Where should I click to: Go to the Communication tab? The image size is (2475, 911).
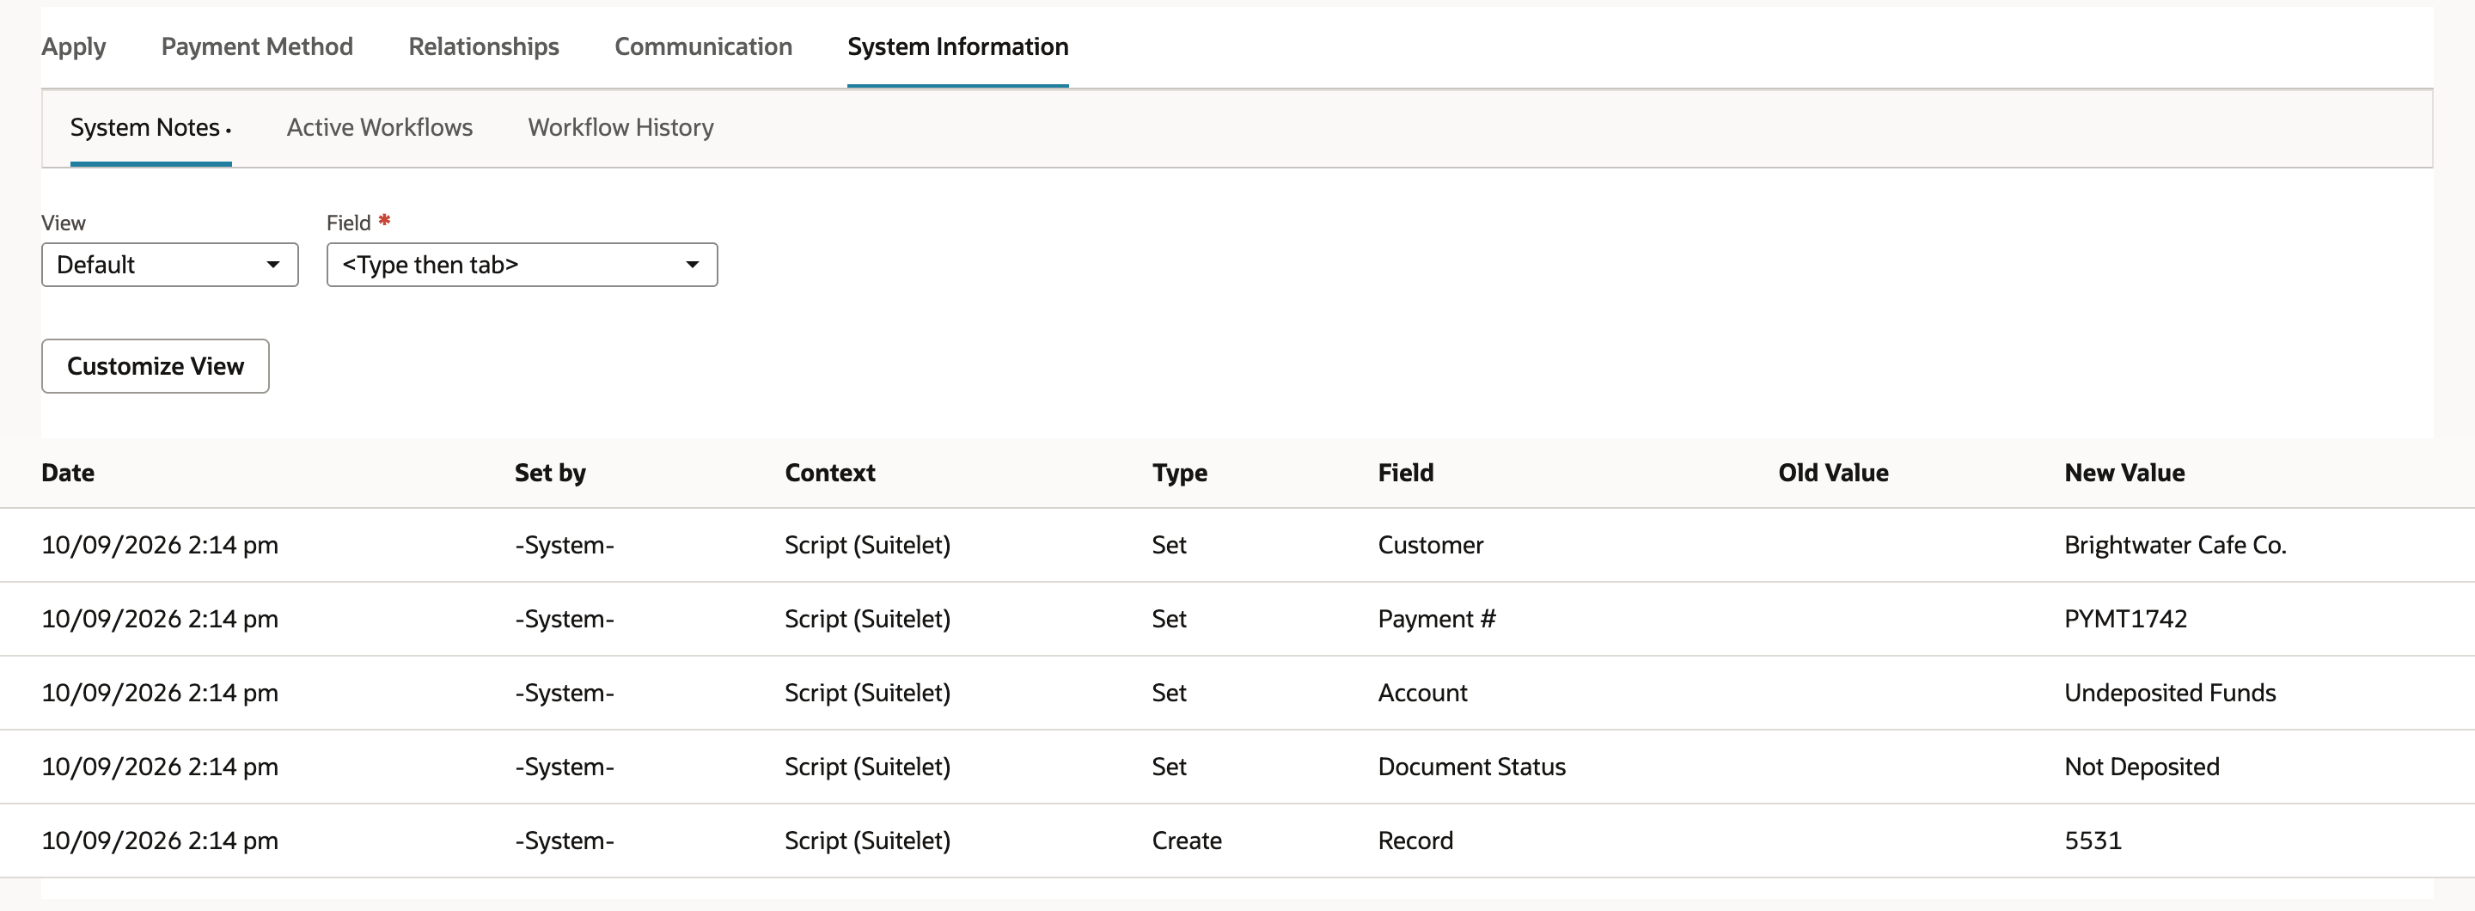[703, 46]
